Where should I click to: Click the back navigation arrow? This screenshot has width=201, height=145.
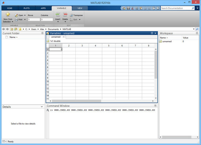(3, 29)
